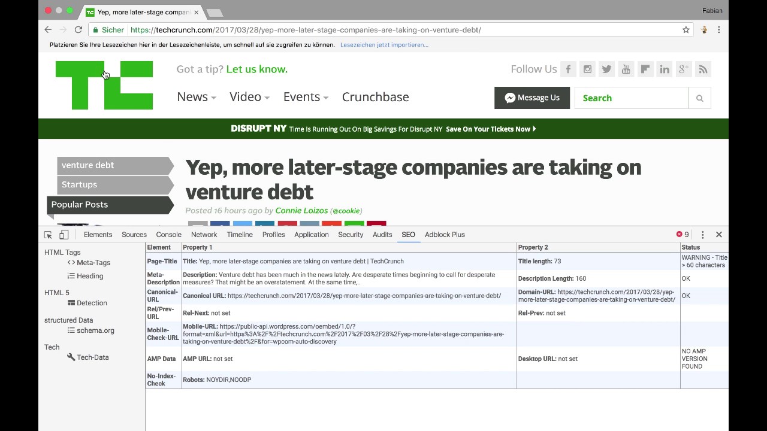767x431 pixels.
Task: Expand the Events dropdown menu
Action: [306, 97]
